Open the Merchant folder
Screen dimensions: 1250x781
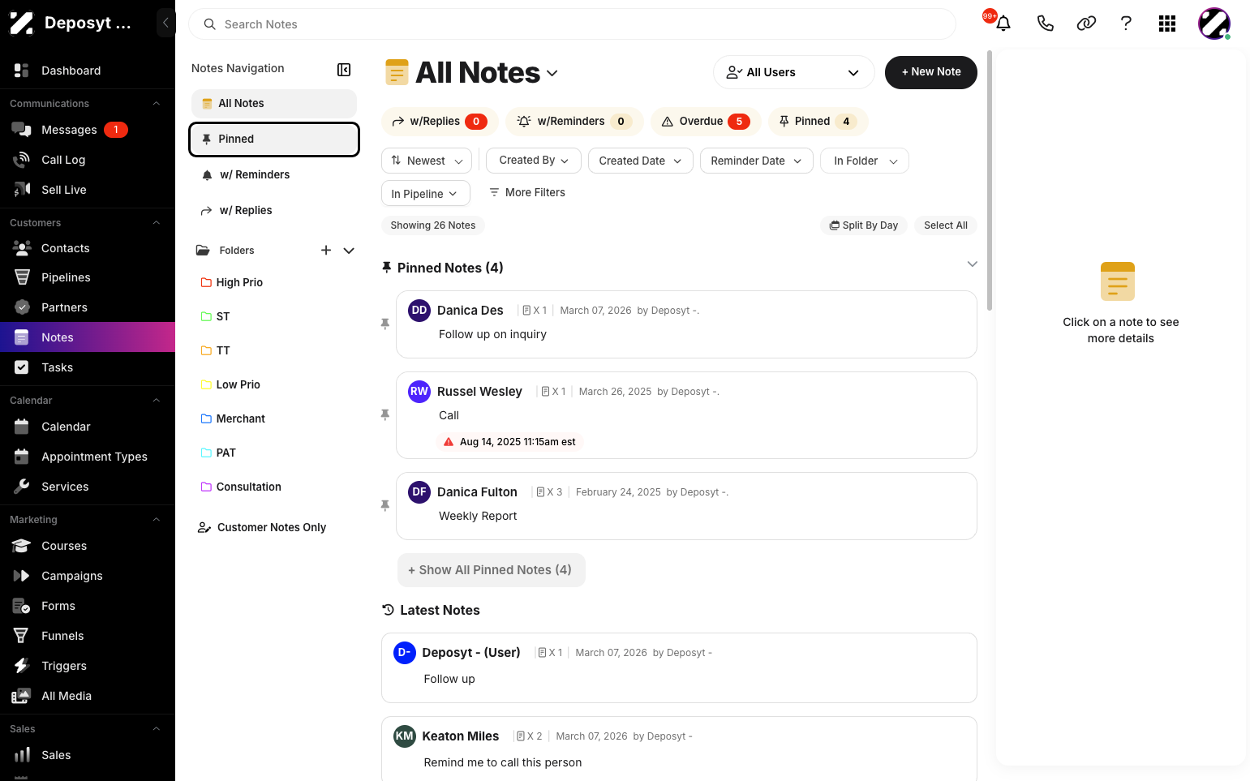233,418
